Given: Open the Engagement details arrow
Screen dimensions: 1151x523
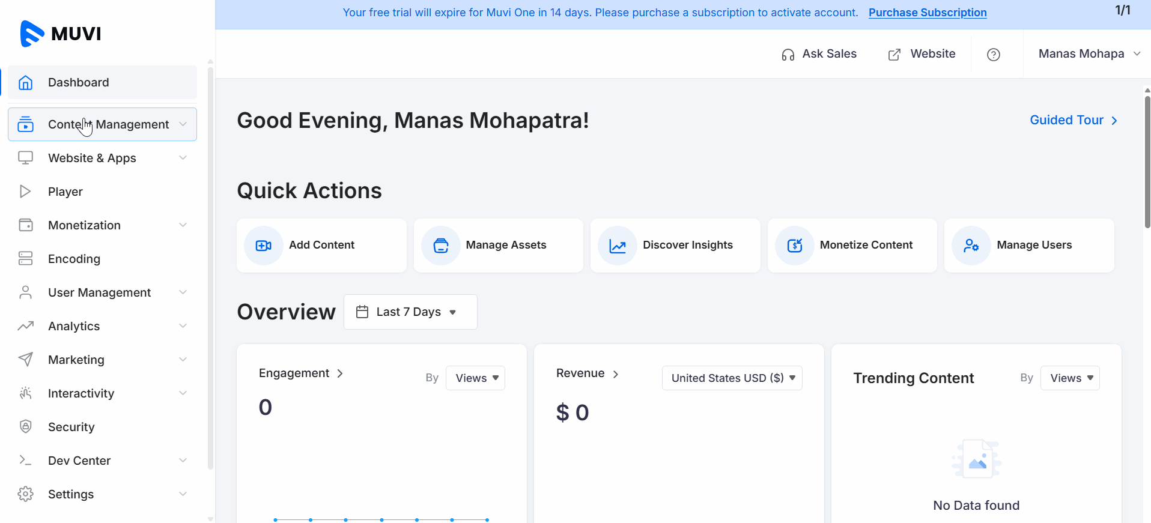Looking at the screenshot, I should [x=340, y=373].
